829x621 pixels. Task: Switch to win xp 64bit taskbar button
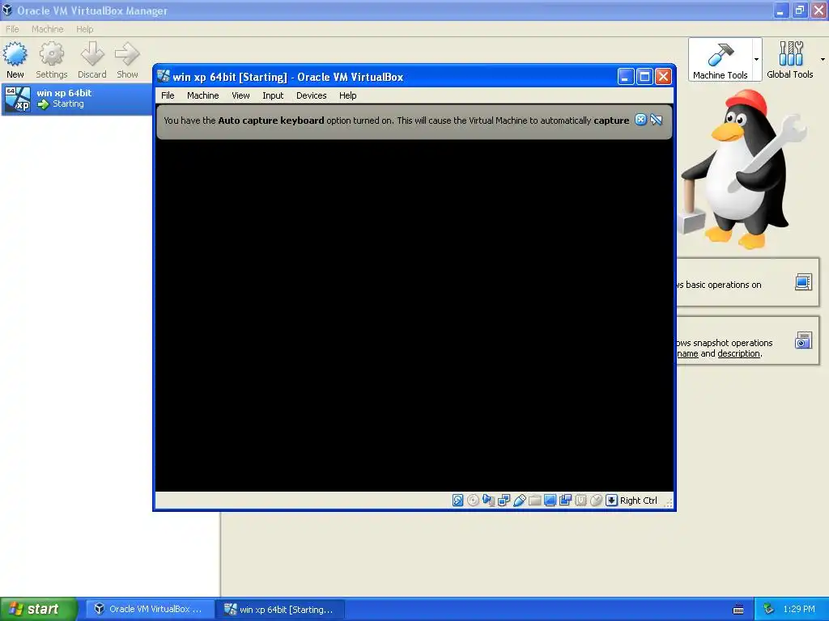[281, 609]
